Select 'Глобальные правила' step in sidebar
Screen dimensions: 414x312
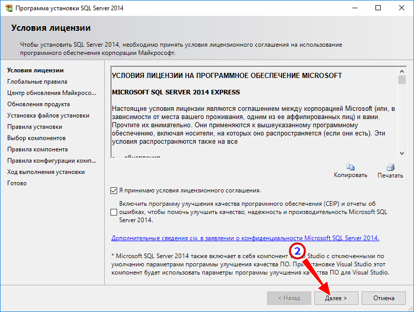pos(37,82)
